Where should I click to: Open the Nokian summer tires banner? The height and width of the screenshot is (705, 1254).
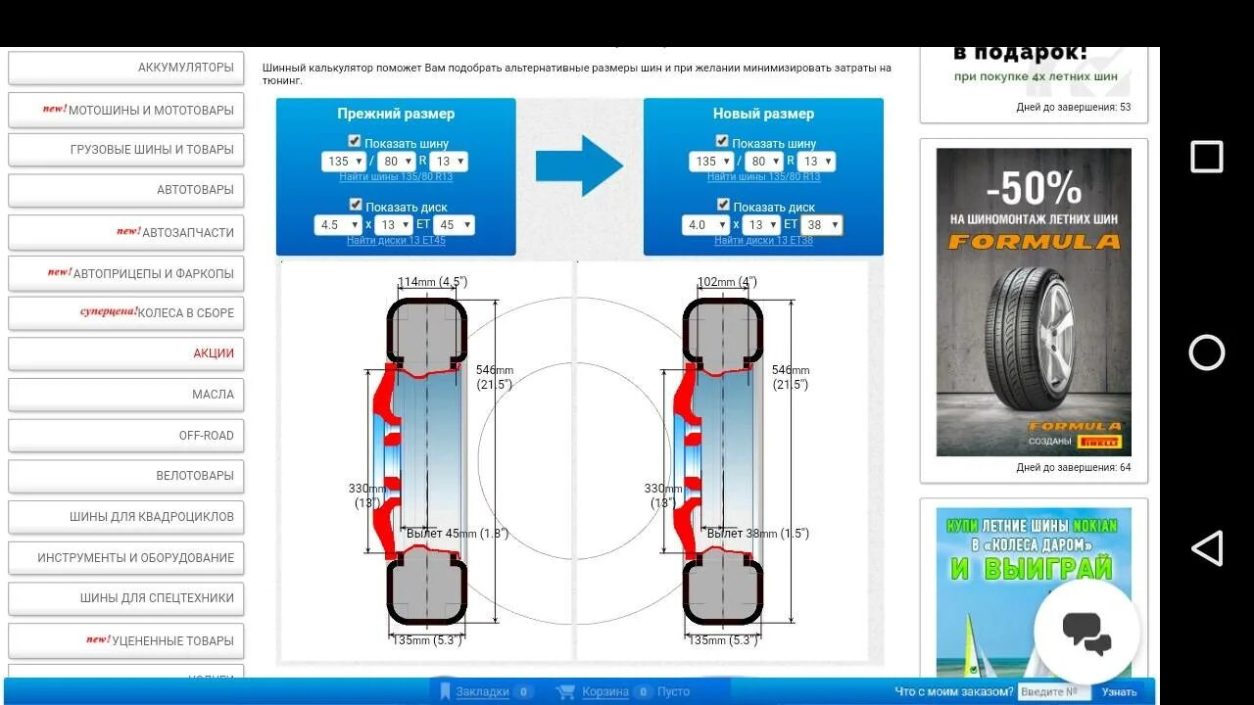(x=1034, y=591)
